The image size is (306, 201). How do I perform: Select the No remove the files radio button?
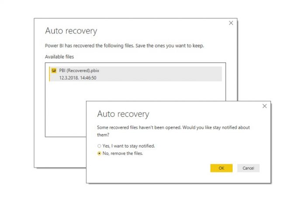[x=99, y=153]
